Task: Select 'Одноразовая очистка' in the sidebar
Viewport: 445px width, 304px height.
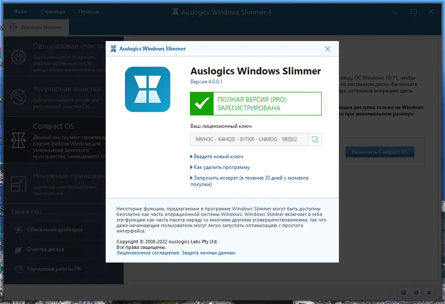Action: pos(55,57)
